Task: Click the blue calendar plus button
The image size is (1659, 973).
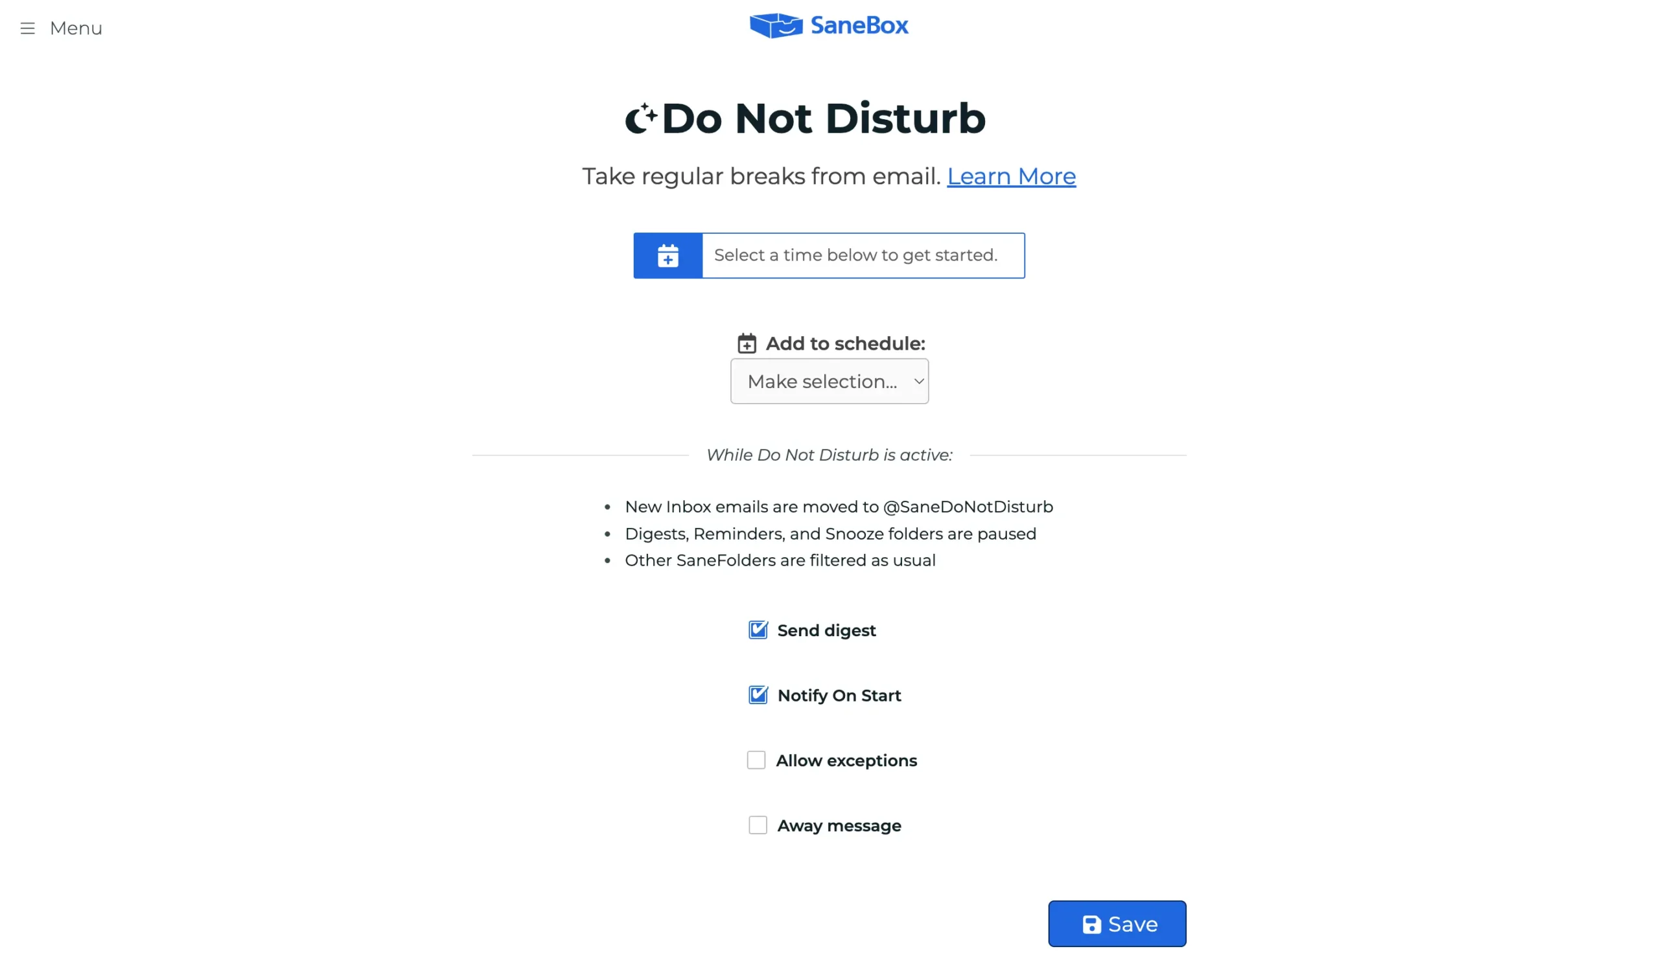Action: (x=667, y=255)
